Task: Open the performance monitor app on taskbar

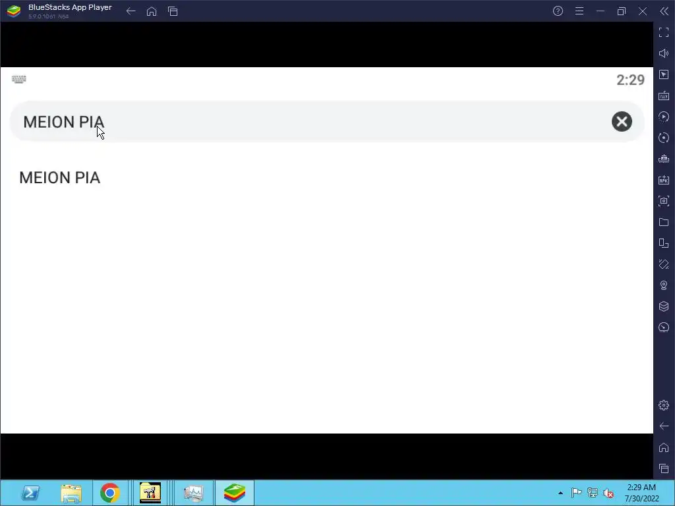Action: pos(193,493)
